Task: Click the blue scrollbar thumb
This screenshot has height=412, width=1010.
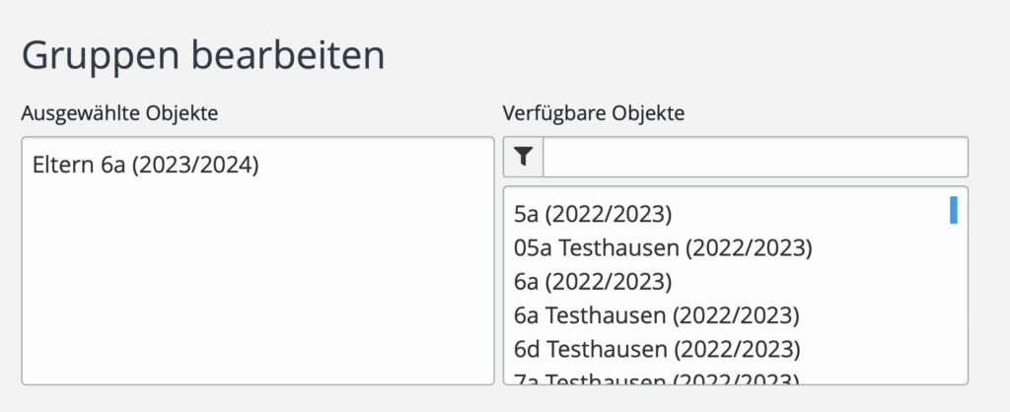Action: point(954,210)
